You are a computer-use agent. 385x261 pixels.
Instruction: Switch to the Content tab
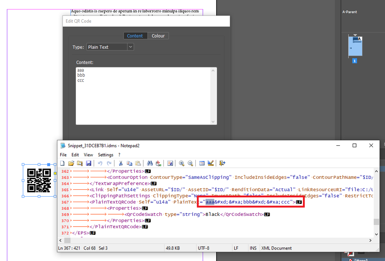point(135,36)
